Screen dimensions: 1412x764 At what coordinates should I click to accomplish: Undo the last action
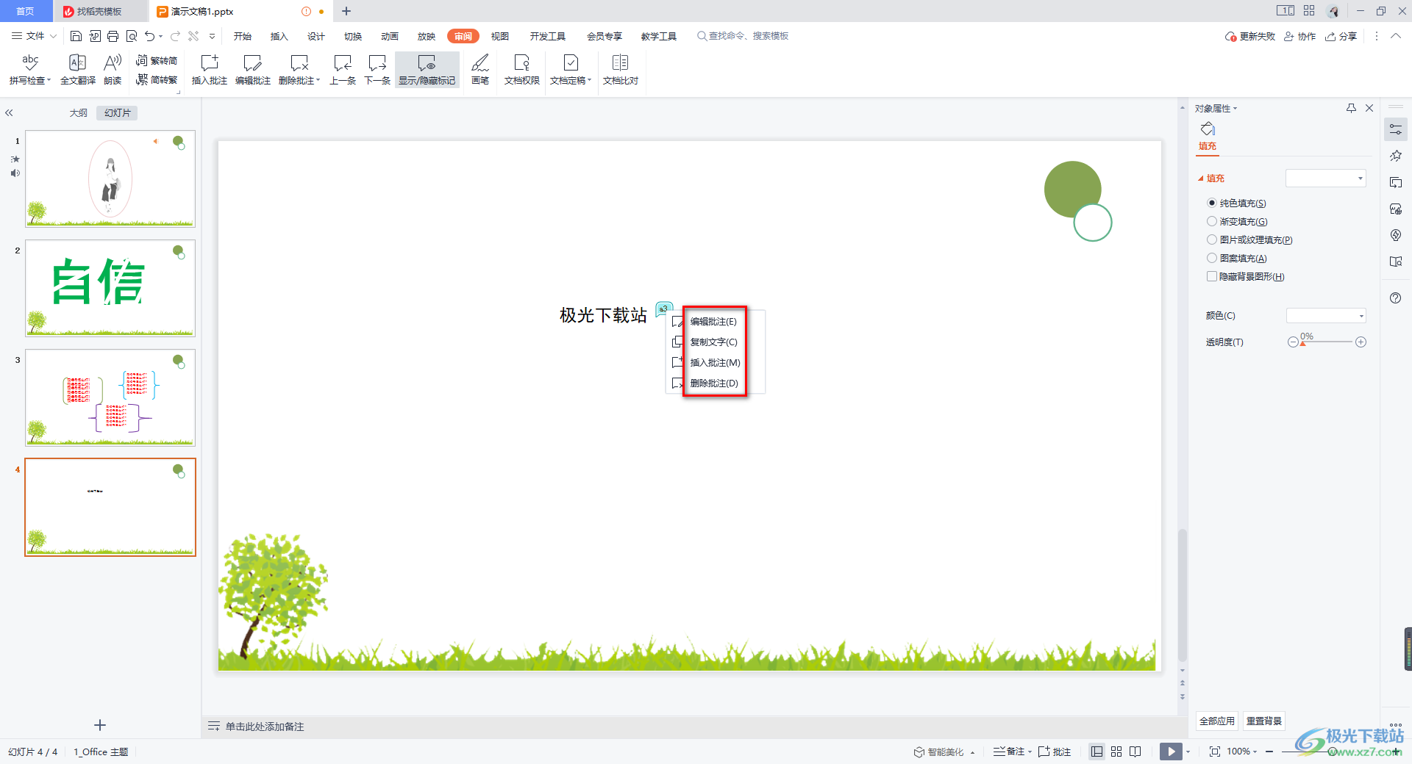click(150, 36)
